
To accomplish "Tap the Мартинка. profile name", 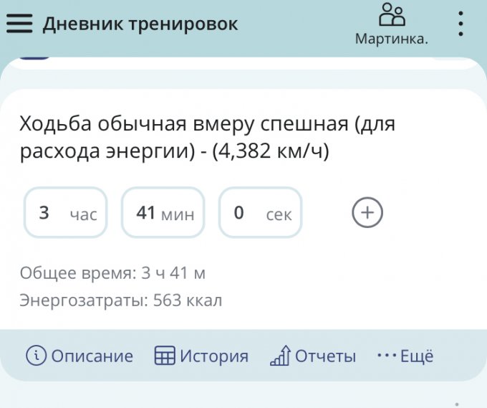I will point(392,39).
